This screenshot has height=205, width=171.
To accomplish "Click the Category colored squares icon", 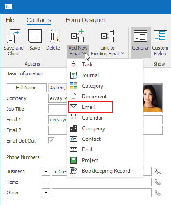I will click(74, 86).
